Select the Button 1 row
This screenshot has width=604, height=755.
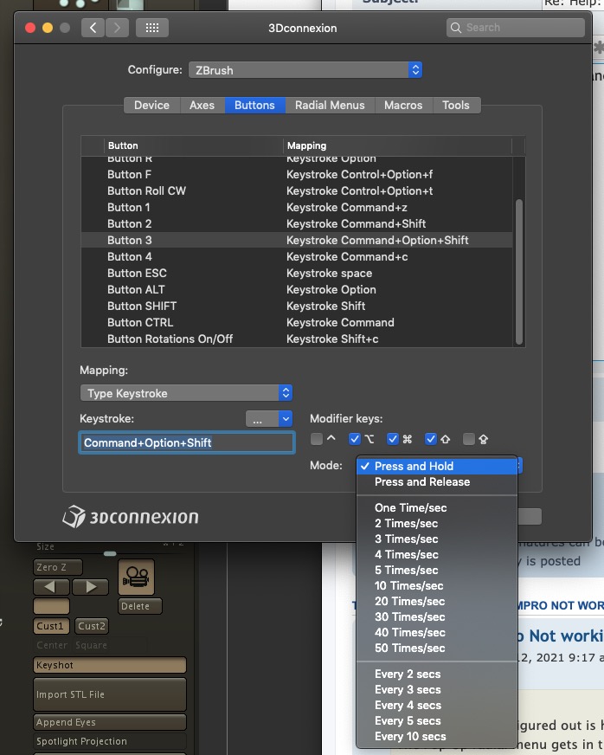pyautogui.click(x=297, y=207)
